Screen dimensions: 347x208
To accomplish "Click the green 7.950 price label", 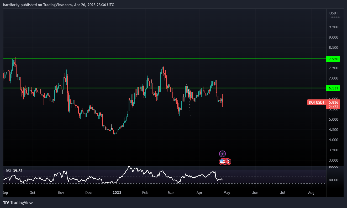I will coord(333,59).
